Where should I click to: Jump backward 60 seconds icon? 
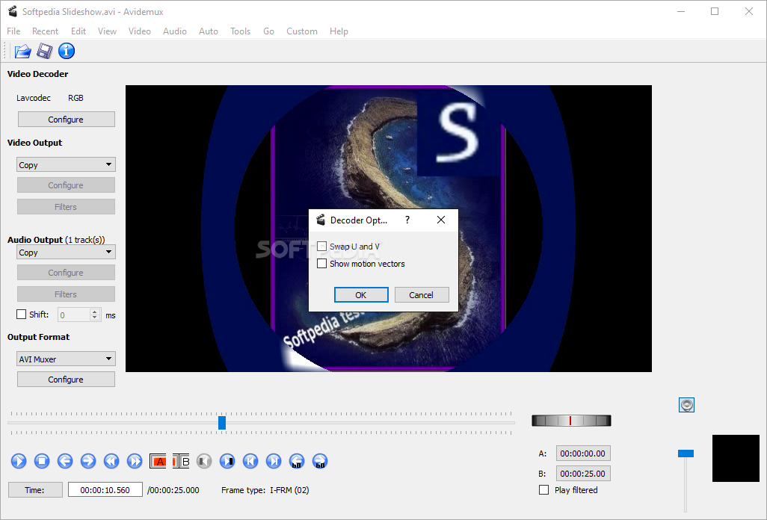pos(297,461)
